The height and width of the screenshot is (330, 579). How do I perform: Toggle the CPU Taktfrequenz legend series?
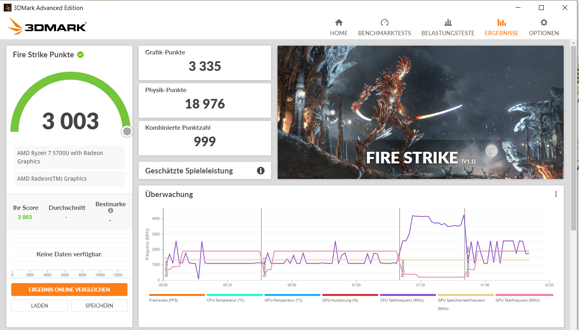point(408,298)
